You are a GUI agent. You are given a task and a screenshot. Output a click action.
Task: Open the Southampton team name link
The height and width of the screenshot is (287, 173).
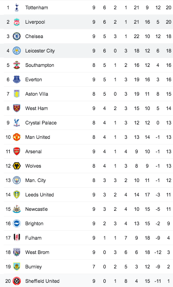[40, 65]
